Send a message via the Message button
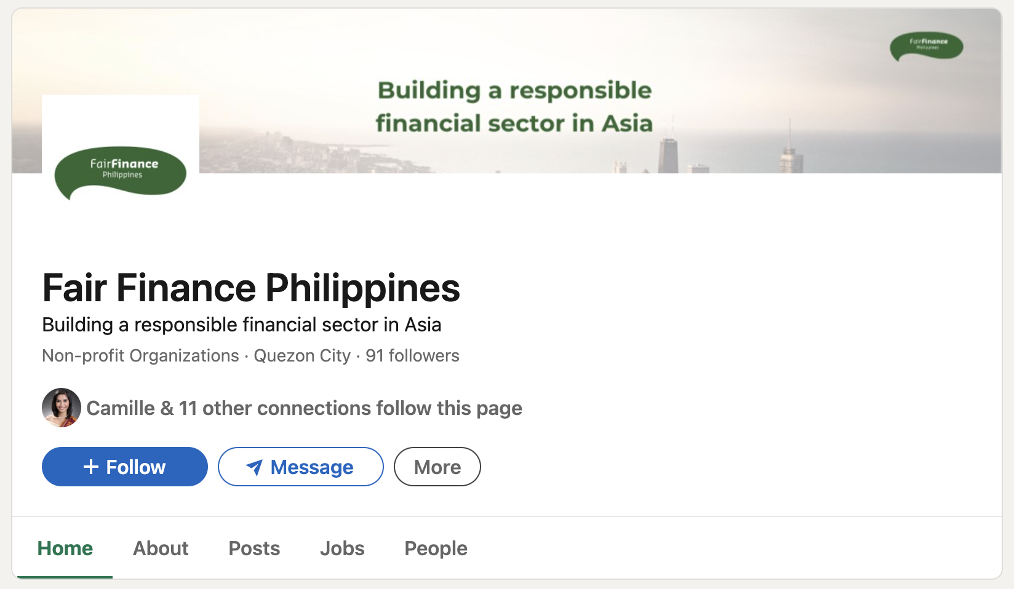The width and height of the screenshot is (1014, 589). click(301, 467)
